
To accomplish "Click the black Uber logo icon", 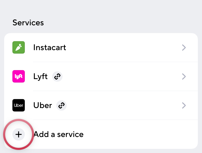I will (19, 105).
